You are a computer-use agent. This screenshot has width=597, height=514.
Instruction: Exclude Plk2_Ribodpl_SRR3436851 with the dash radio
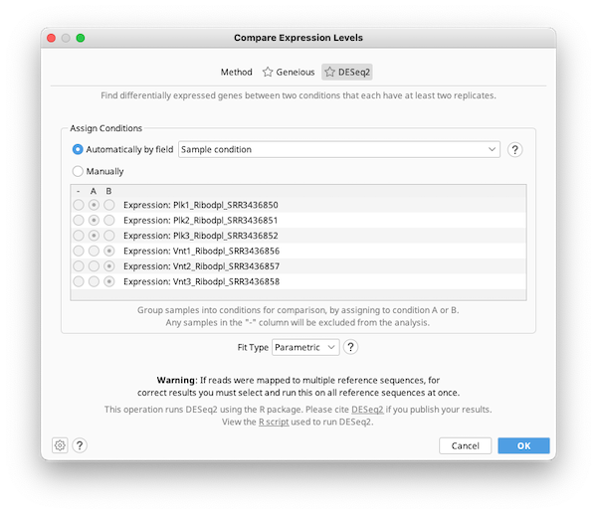[79, 221]
